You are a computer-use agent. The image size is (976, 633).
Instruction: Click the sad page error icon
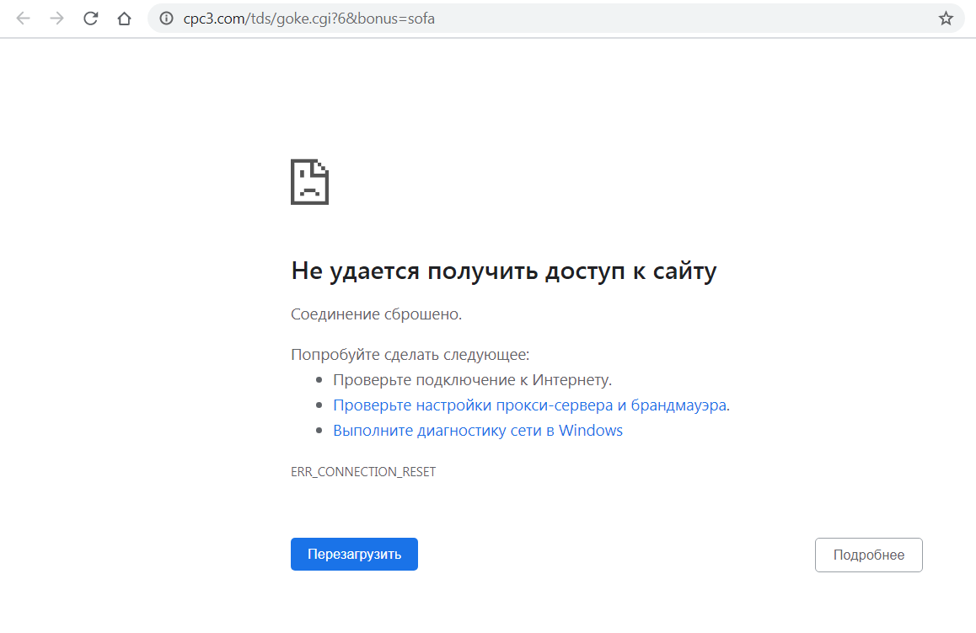pos(309,180)
